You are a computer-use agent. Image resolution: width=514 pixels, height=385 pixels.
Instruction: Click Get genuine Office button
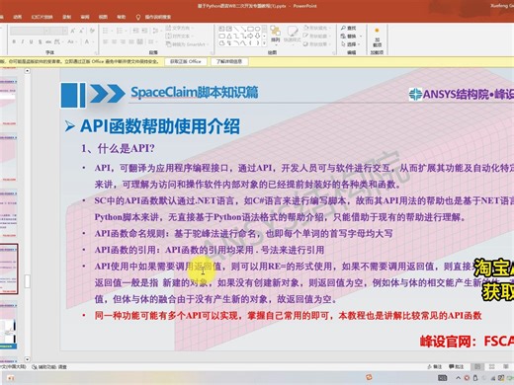point(186,61)
